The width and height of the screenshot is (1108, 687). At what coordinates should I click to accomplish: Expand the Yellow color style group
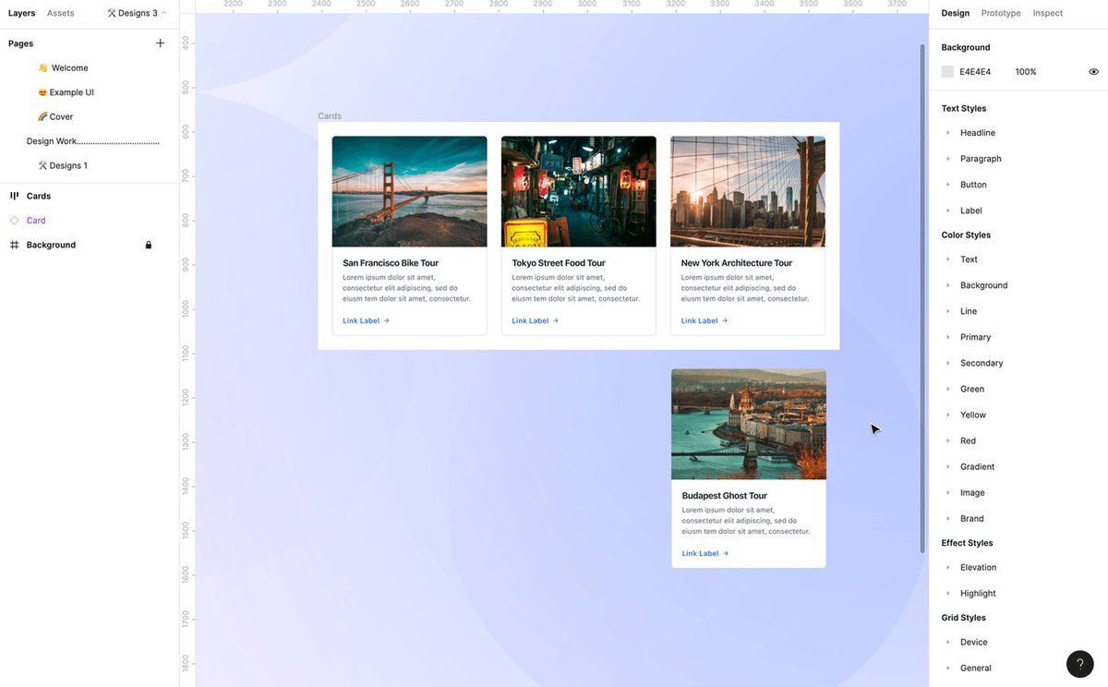[948, 415]
